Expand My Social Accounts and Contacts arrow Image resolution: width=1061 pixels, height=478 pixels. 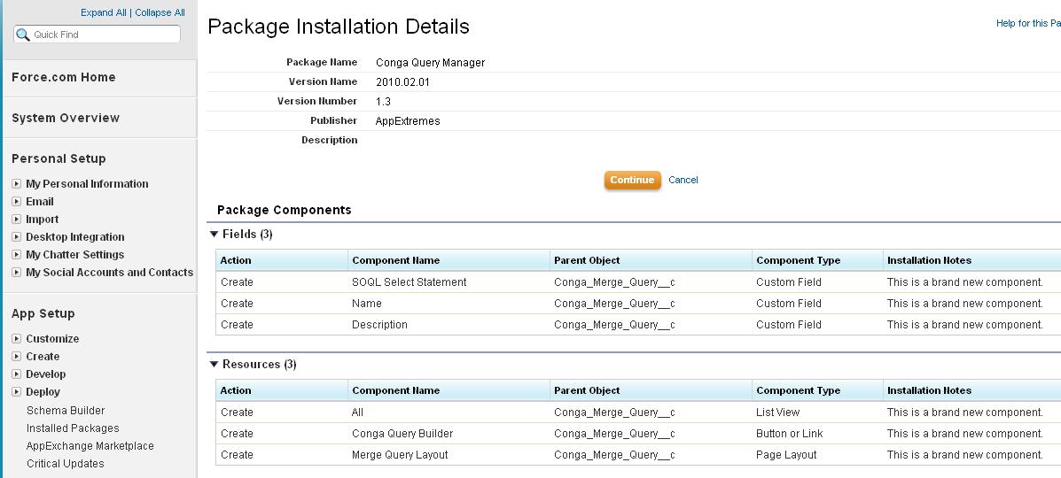click(17, 272)
